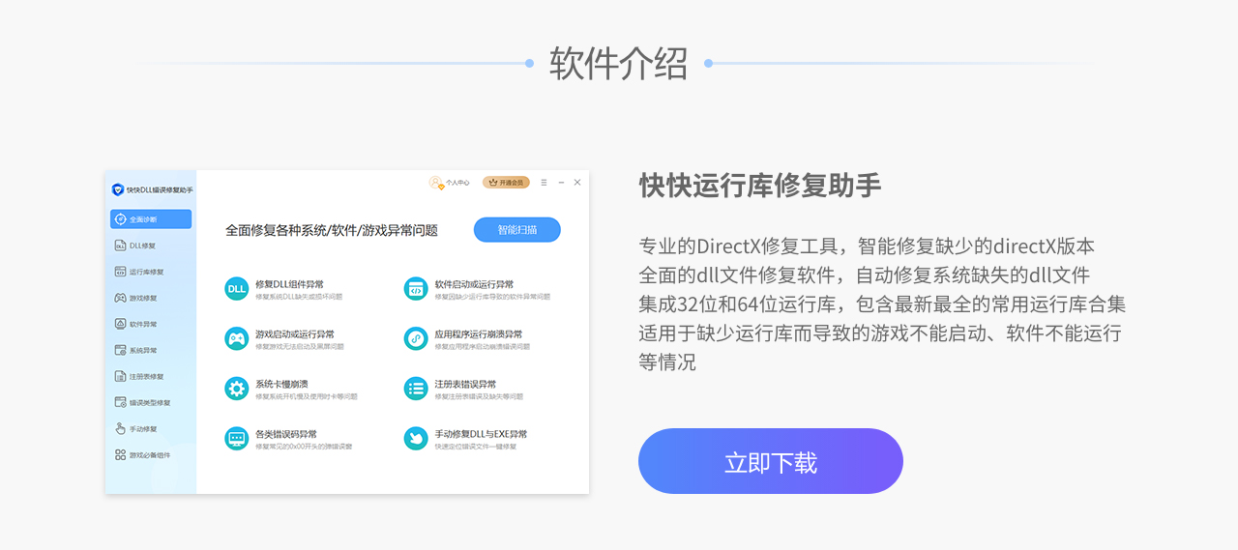1238x550 pixels.
Task: Click the line starting 专业的DirectX修复工具
Action: 867,246
